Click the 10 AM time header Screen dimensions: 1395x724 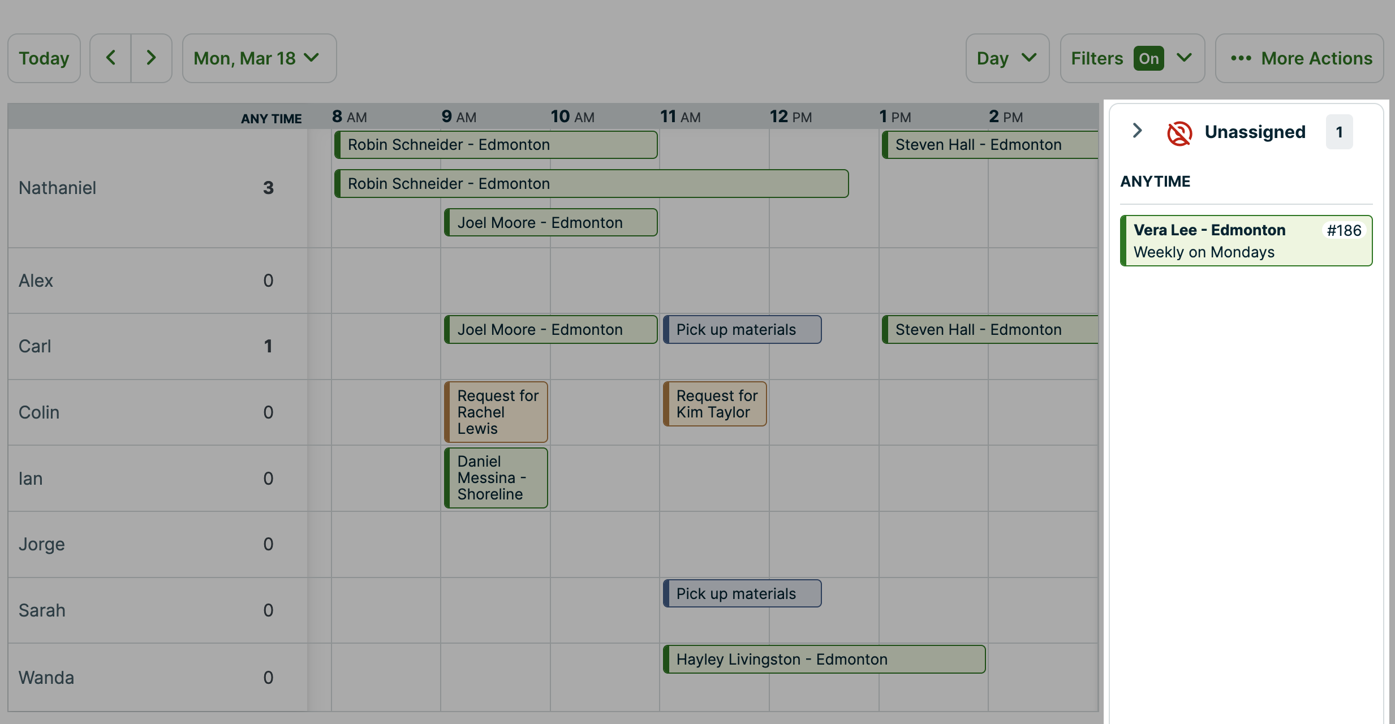[572, 117]
